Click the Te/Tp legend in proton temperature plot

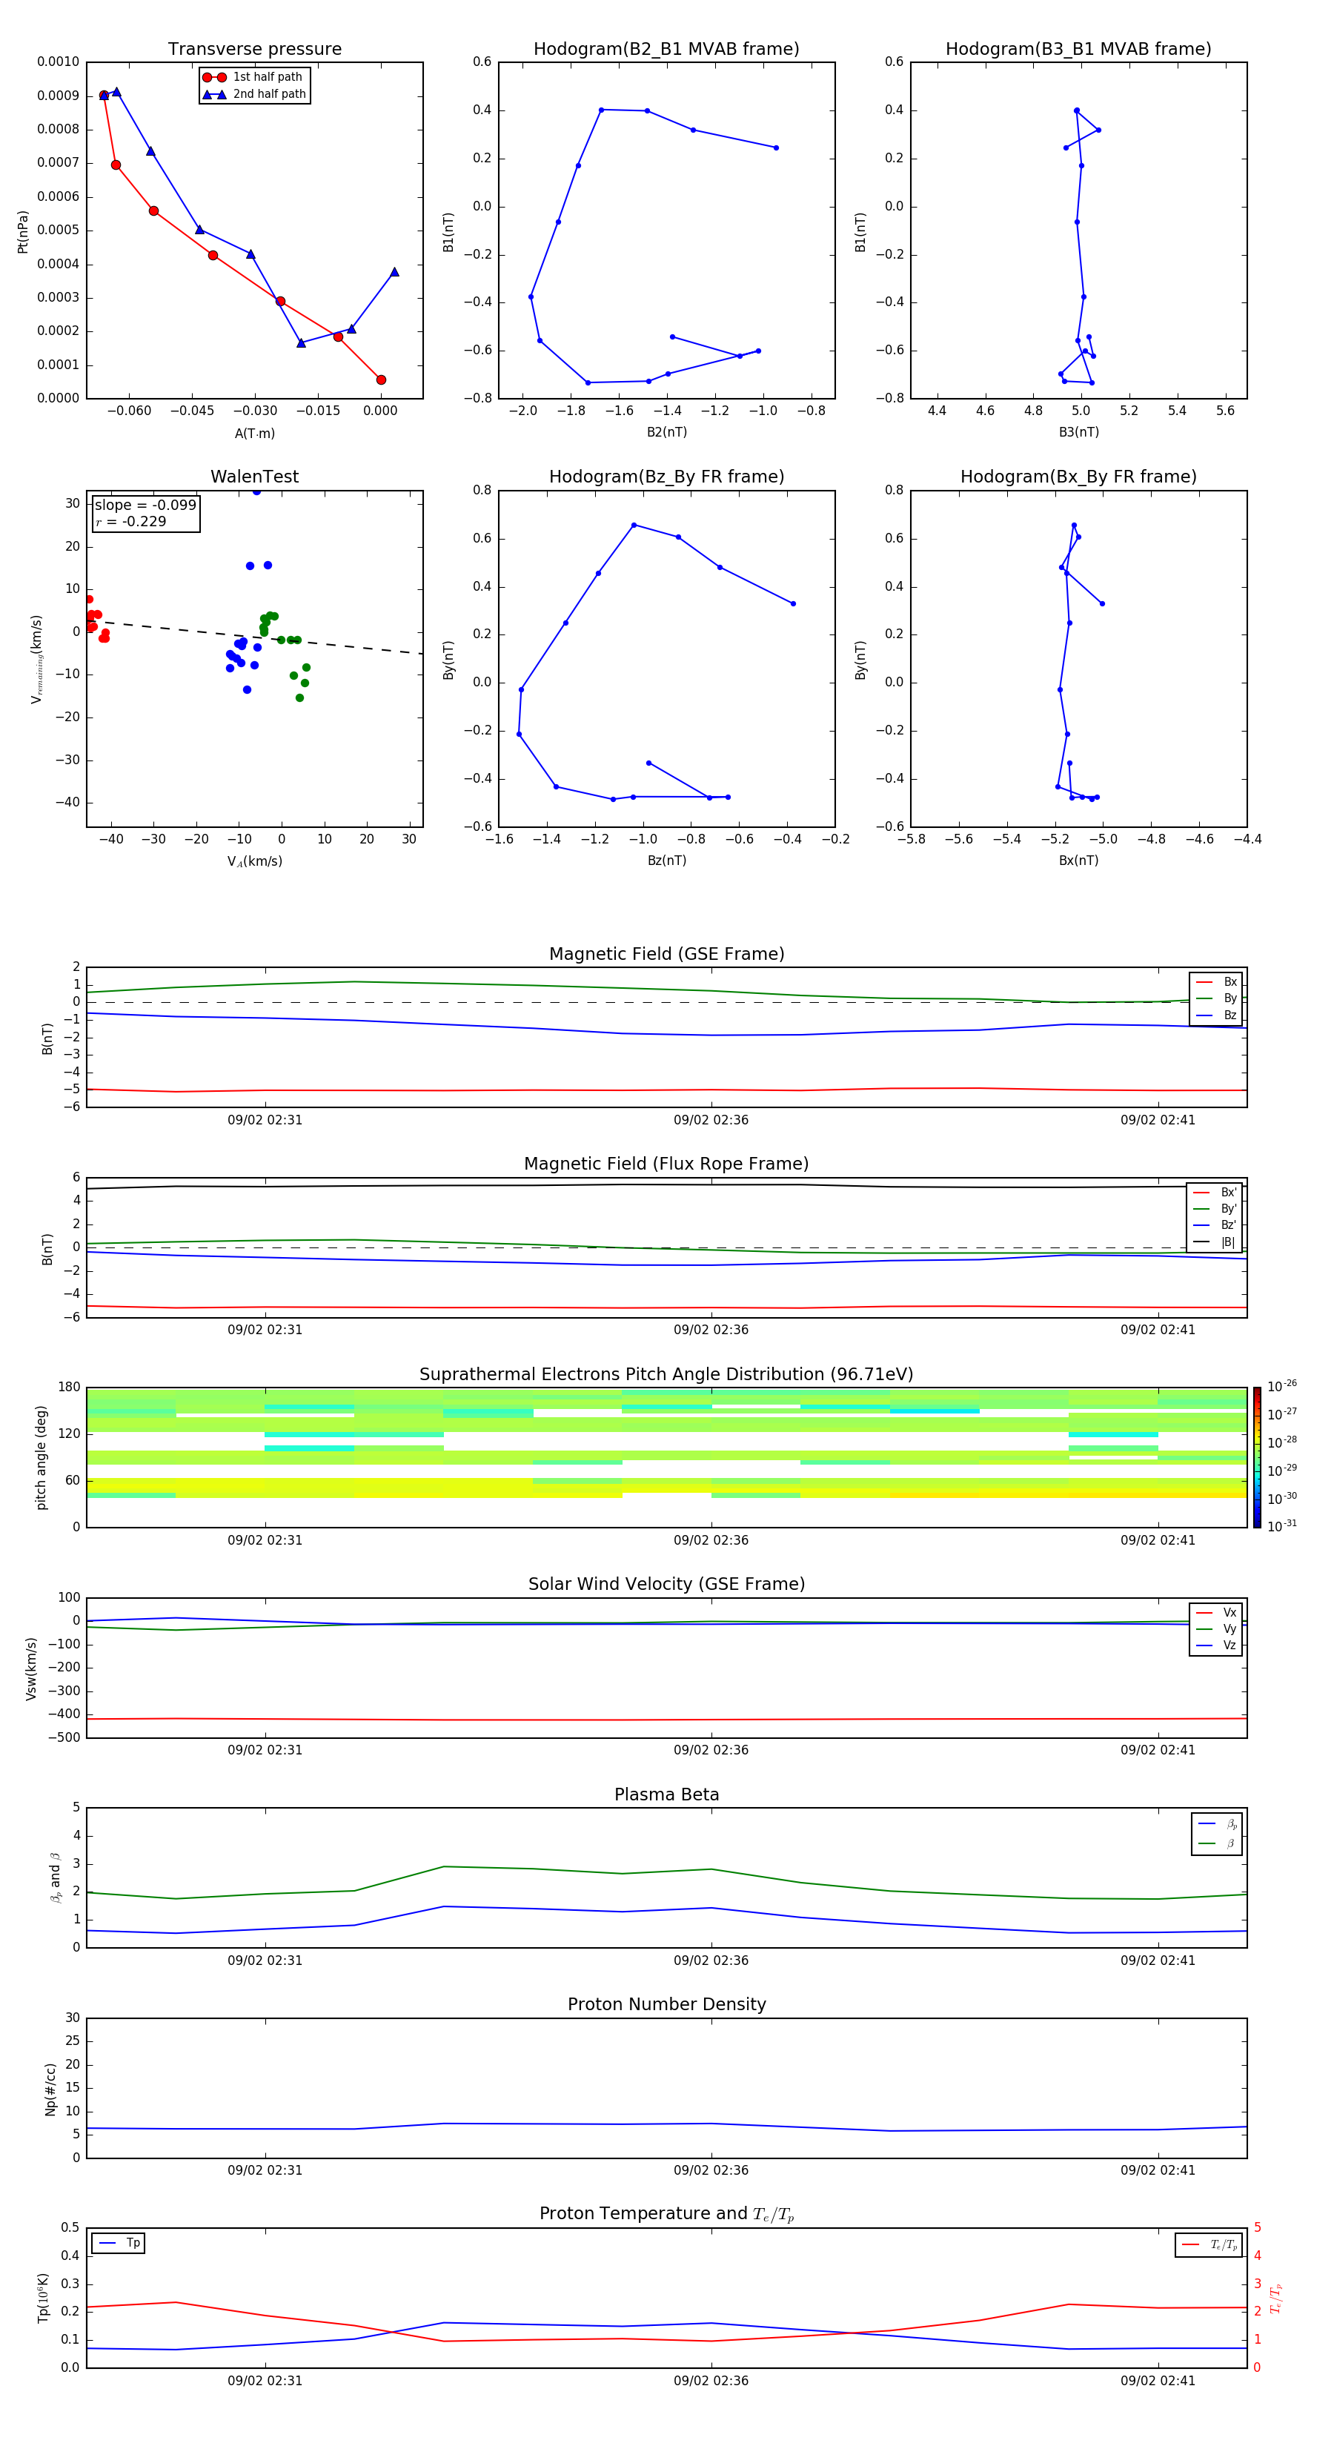1209,2244
